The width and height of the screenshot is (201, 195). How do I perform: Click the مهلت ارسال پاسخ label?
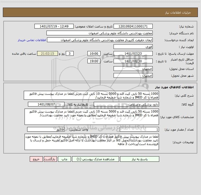click(181, 54)
